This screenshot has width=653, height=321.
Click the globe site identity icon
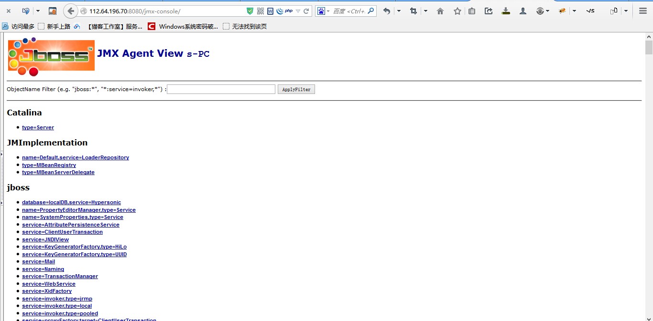click(x=84, y=11)
